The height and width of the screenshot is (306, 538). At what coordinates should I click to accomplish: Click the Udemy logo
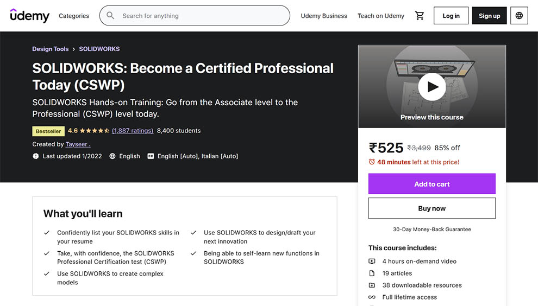(30, 16)
